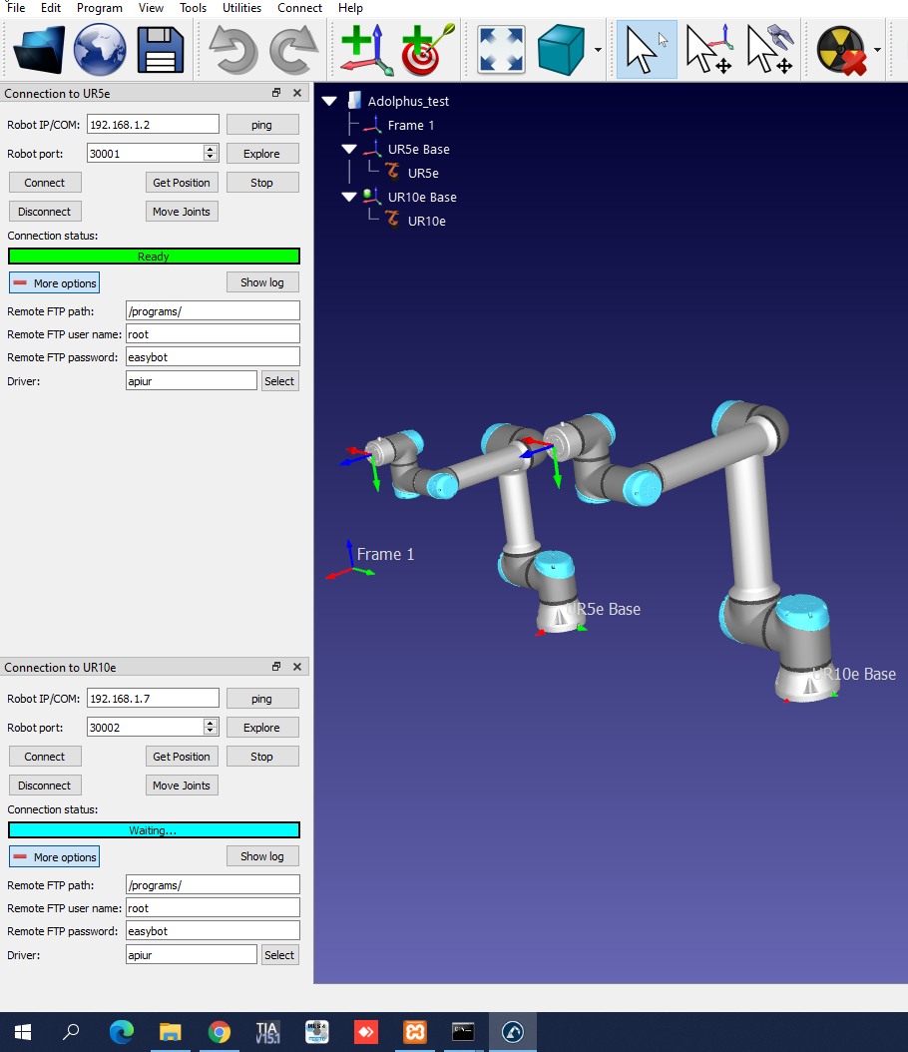The height and width of the screenshot is (1052, 908).
Task: Collapse the UR5e Base tree node
Action: [x=349, y=150]
